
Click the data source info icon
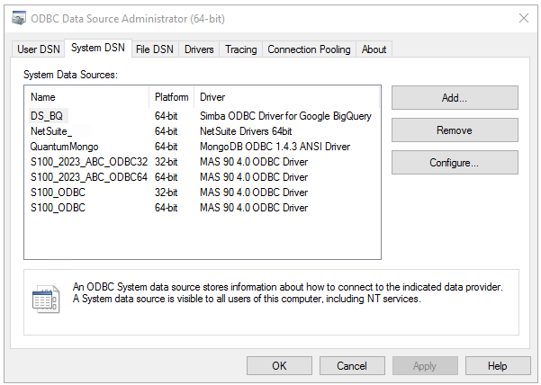pyautogui.click(x=45, y=300)
